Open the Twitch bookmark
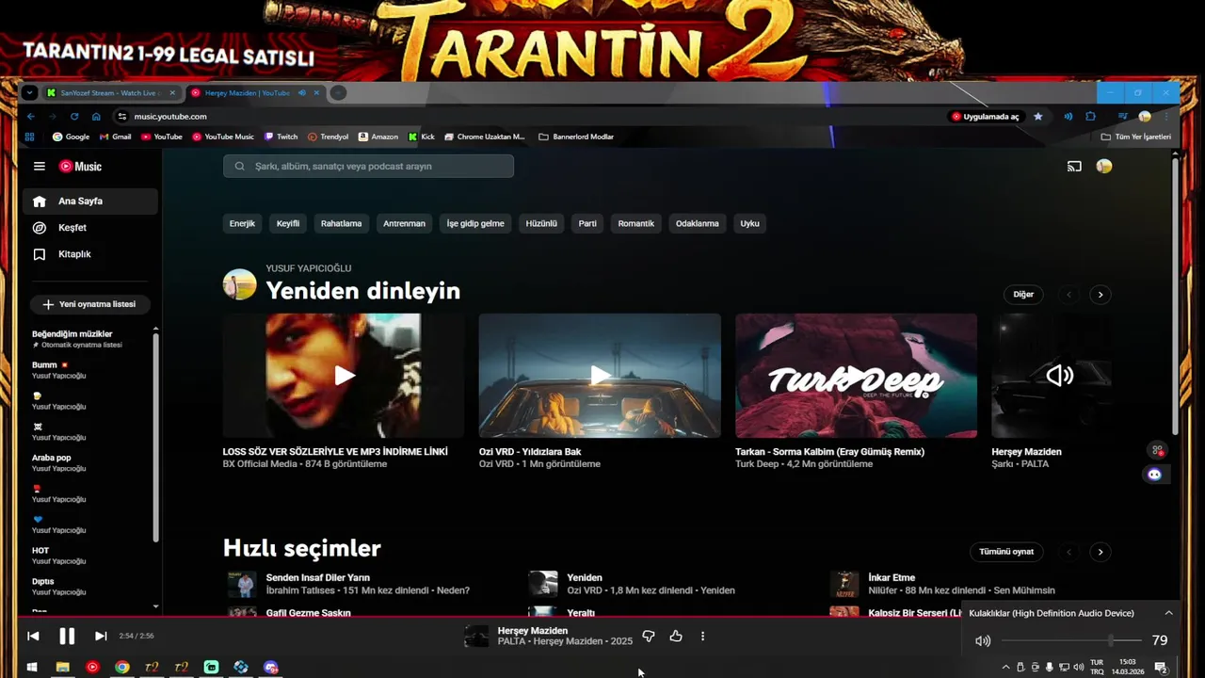 [x=281, y=137]
